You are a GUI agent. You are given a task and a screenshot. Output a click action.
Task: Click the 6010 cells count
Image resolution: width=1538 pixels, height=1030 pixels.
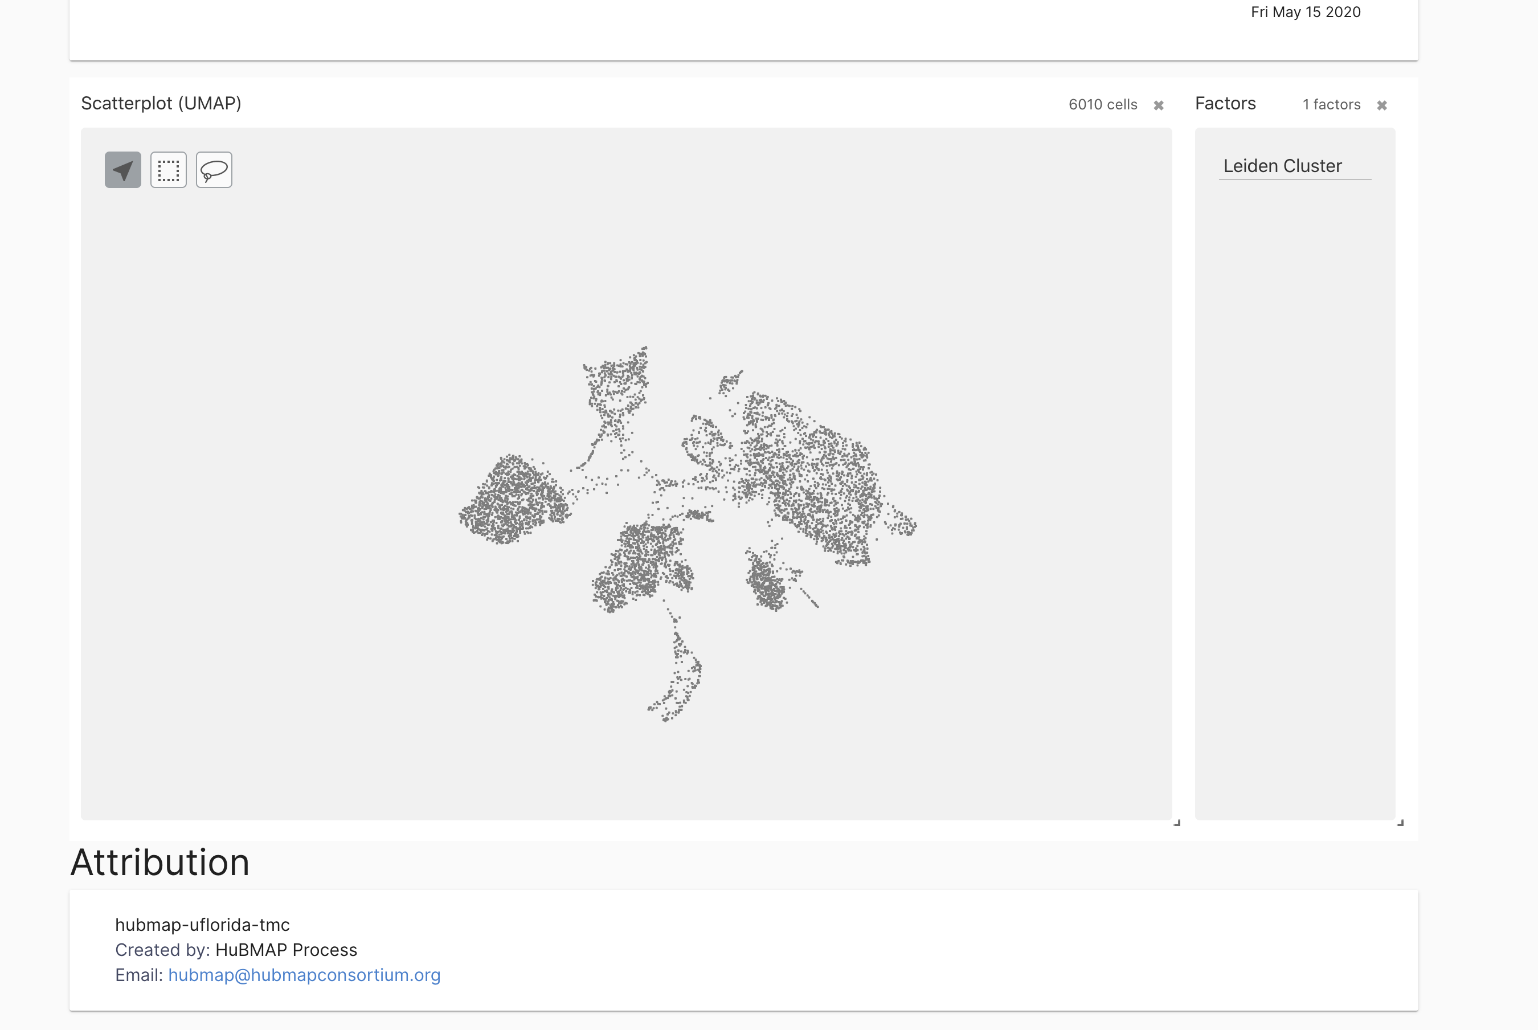tap(1103, 104)
